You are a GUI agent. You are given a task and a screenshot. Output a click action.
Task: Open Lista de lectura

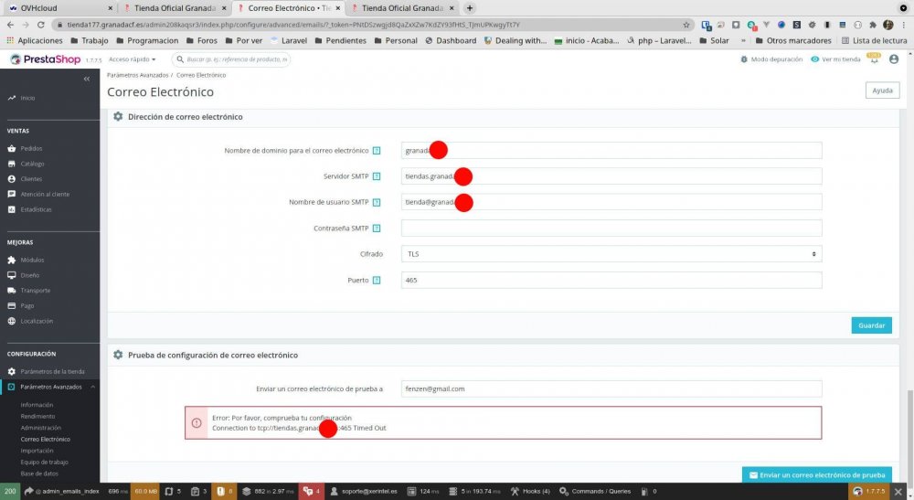pyautogui.click(x=875, y=41)
